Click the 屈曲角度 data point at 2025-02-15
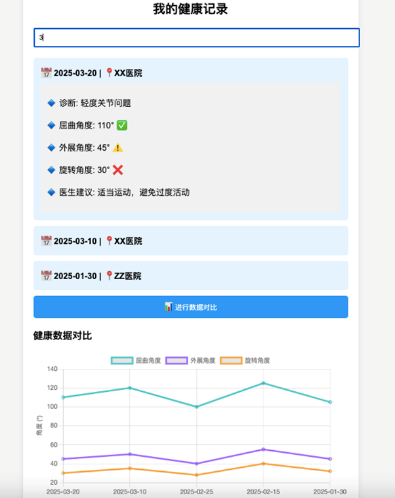395x498 pixels. [263, 383]
